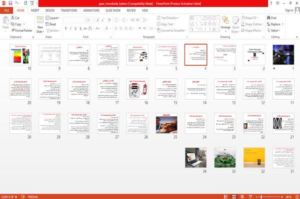Image resolution: width=300 pixels, height=199 pixels.
Task: Click the Find binoculars icon
Action: tap(268, 18)
